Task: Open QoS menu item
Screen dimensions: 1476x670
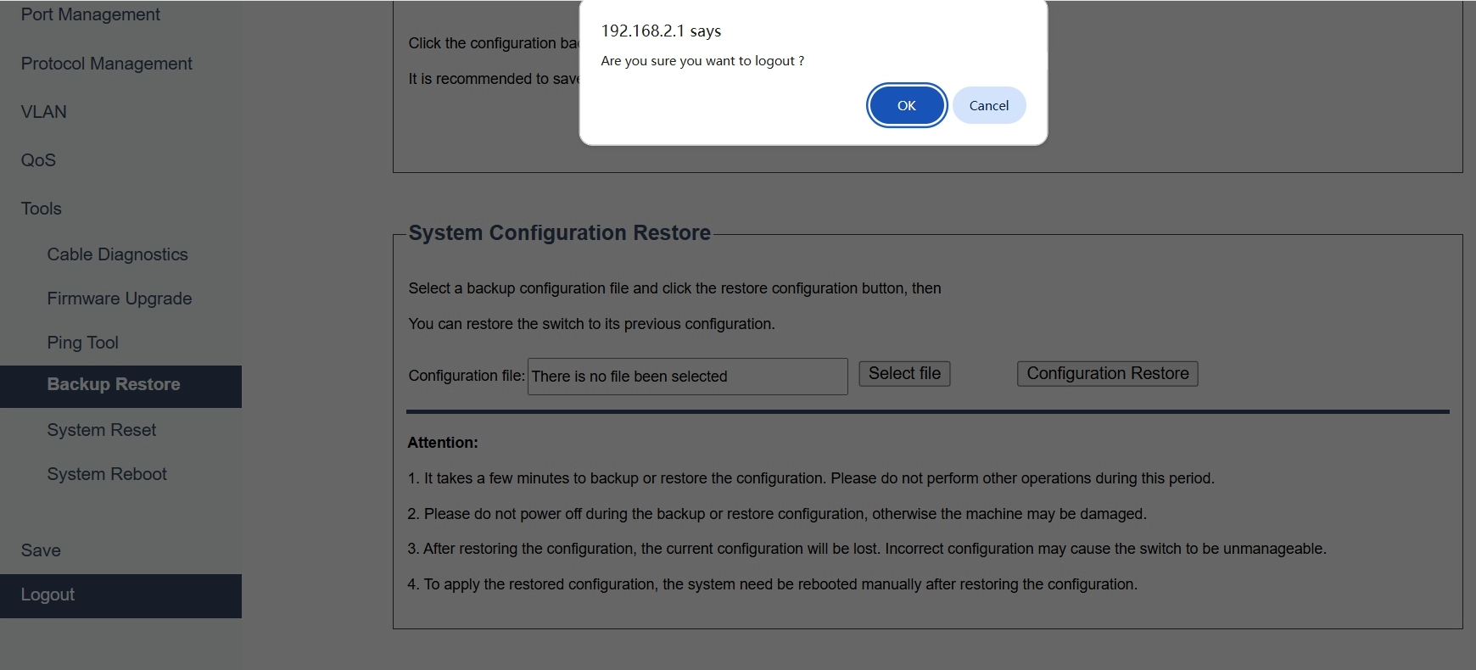Action: click(38, 160)
